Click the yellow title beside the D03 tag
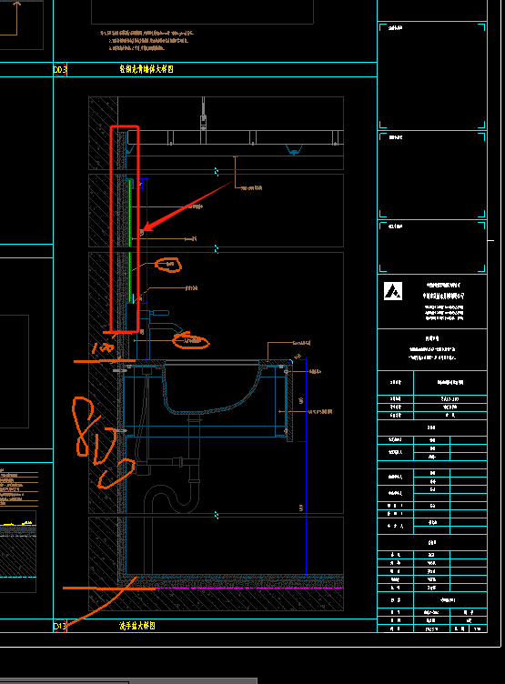 pyautogui.click(x=146, y=69)
